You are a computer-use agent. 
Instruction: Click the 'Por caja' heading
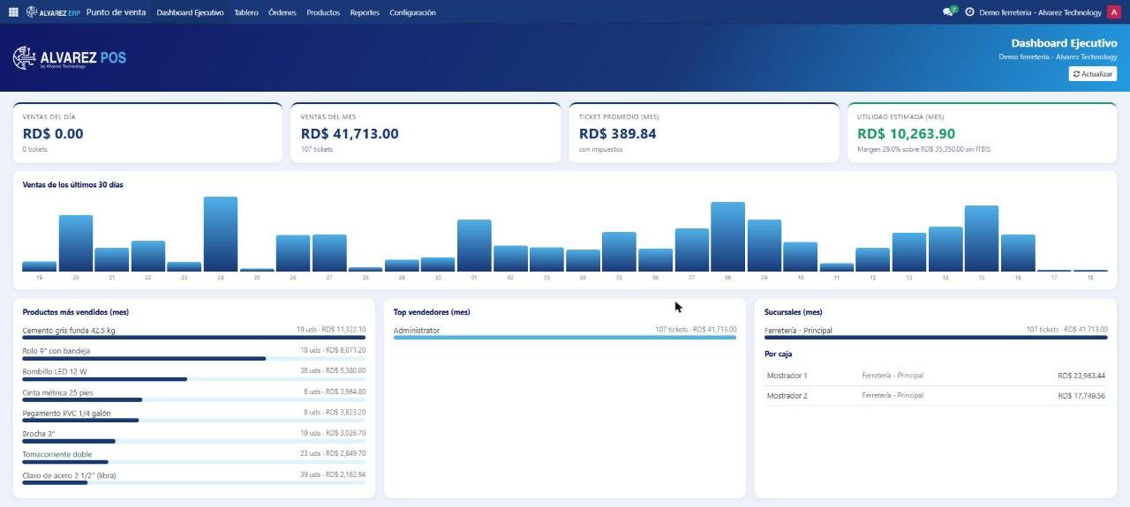tap(779, 354)
